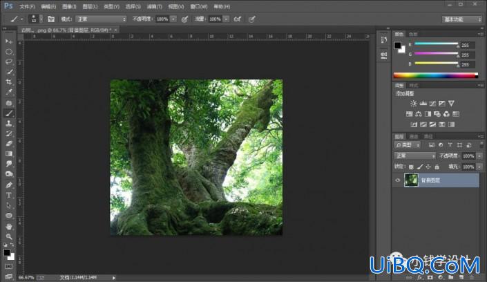Add a Curves adjustment

(x=432, y=104)
